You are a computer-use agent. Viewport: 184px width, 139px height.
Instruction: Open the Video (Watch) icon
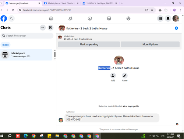(90, 18)
